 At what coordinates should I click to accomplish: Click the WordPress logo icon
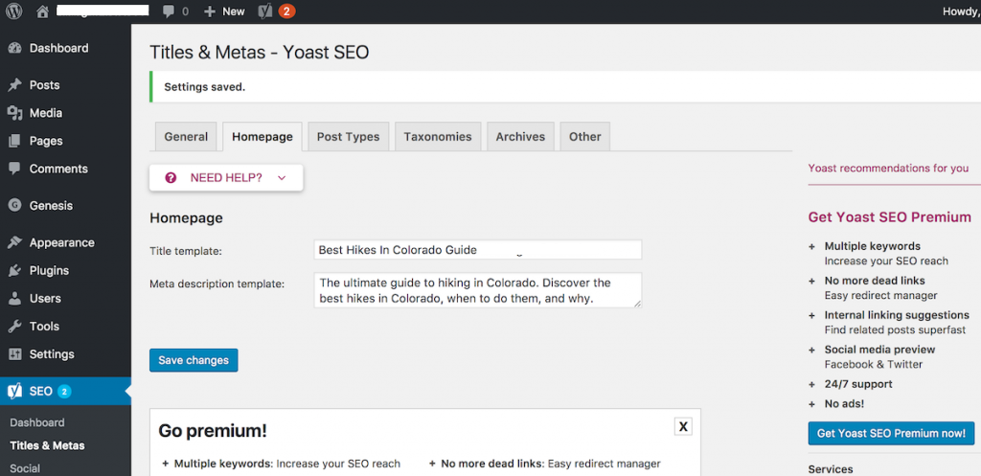pyautogui.click(x=13, y=11)
